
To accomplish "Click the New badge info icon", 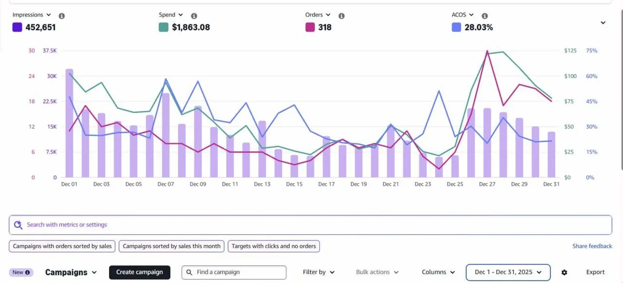I will pos(28,272).
